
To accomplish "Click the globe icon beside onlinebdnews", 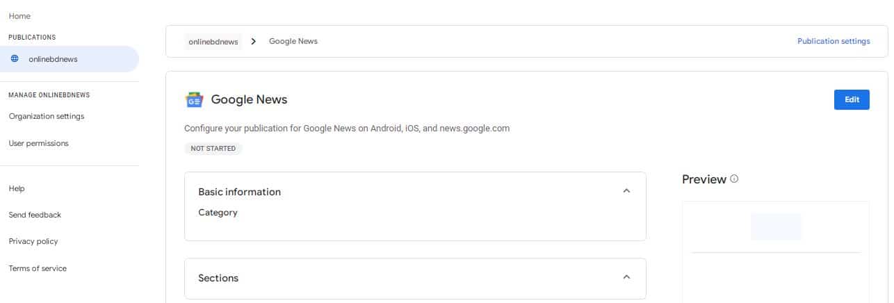I will (15, 59).
